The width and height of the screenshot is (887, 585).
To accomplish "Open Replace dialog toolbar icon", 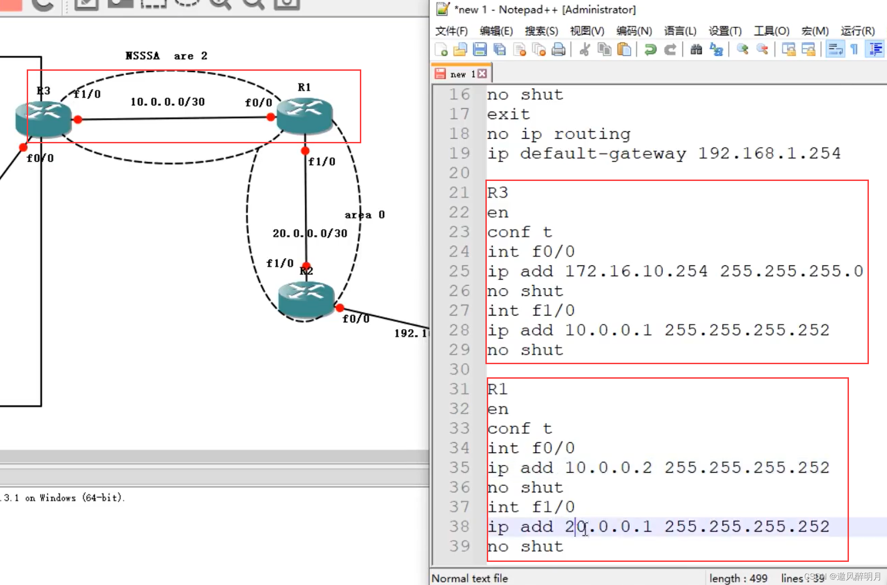I will pos(717,49).
